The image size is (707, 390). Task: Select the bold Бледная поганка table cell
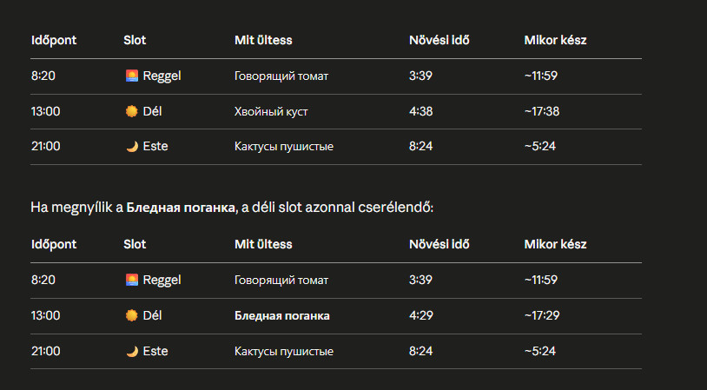281,316
